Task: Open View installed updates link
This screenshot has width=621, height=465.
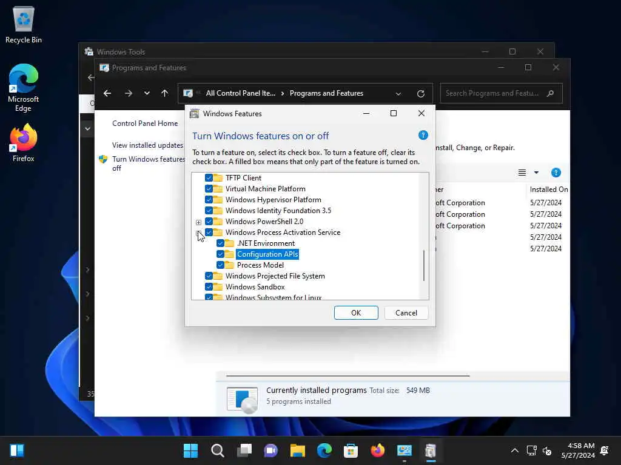Action: (x=147, y=145)
